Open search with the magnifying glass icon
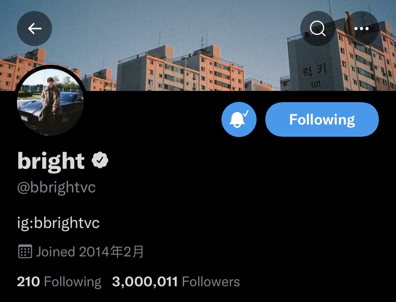Viewport: 396px width, 302px height. 318,28
